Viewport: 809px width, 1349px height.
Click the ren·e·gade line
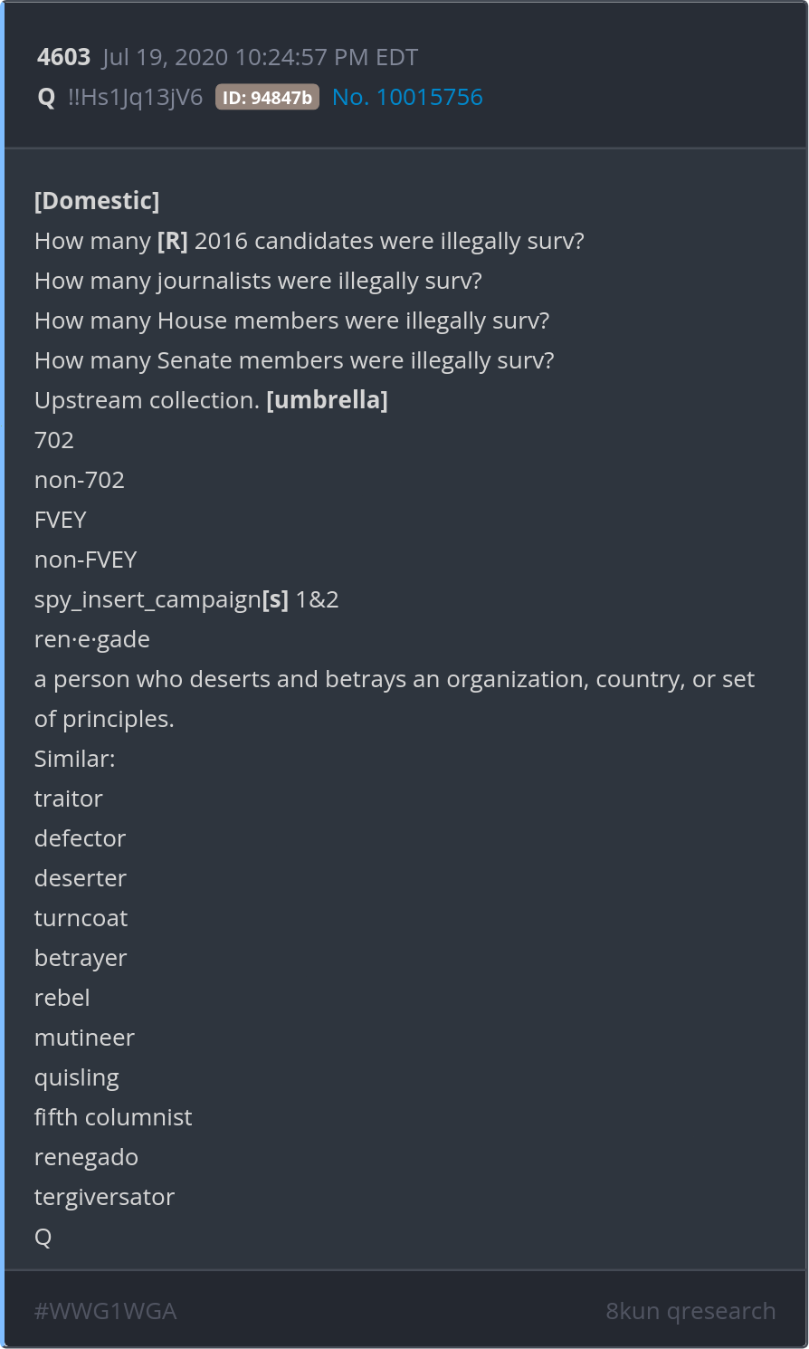tap(92, 639)
